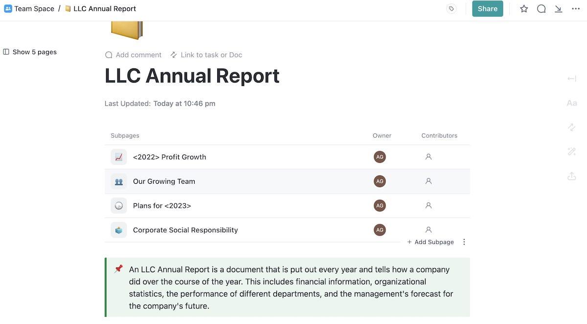Click the Share button
Image resolution: width=587 pixels, height=324 pixels.
[x=487, y=9]
